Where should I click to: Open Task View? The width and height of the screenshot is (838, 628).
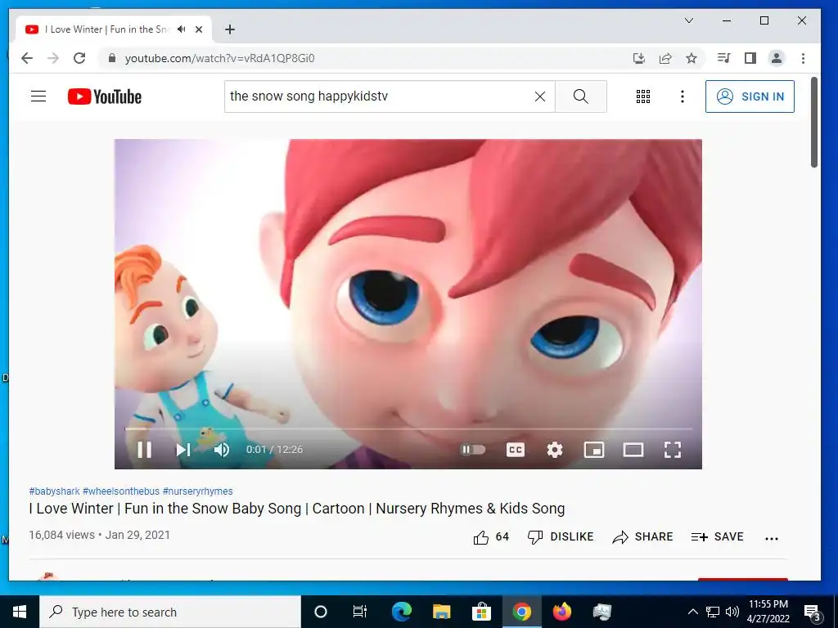(x=360, y=612)
